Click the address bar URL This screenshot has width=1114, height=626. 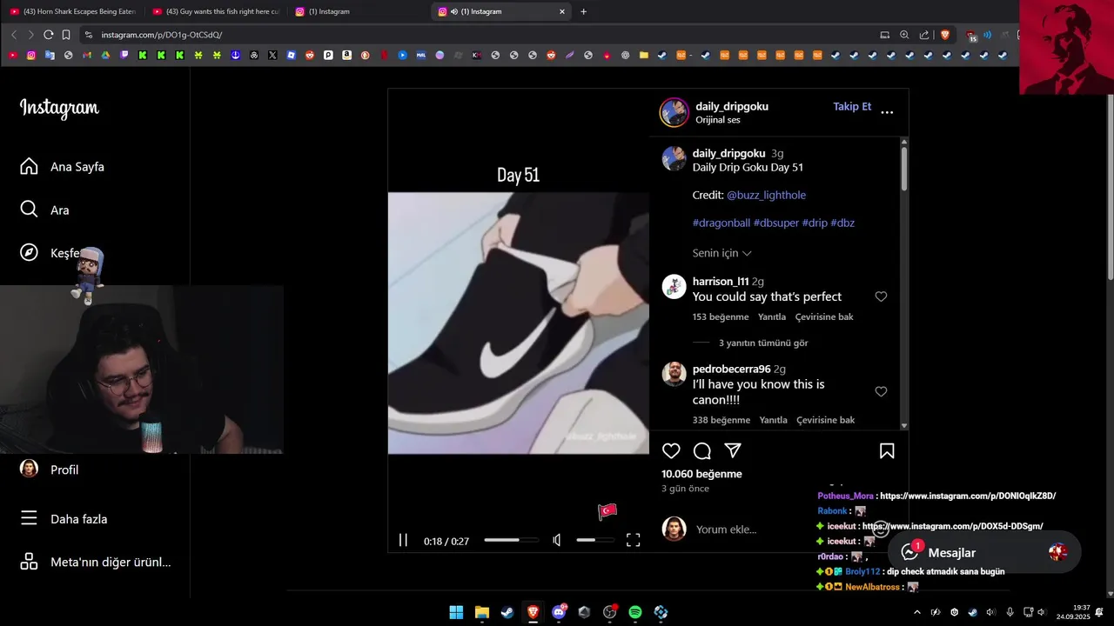pos(162,35)
